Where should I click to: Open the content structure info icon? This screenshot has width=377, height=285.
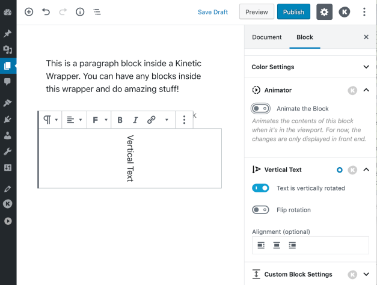coord(80,12)
